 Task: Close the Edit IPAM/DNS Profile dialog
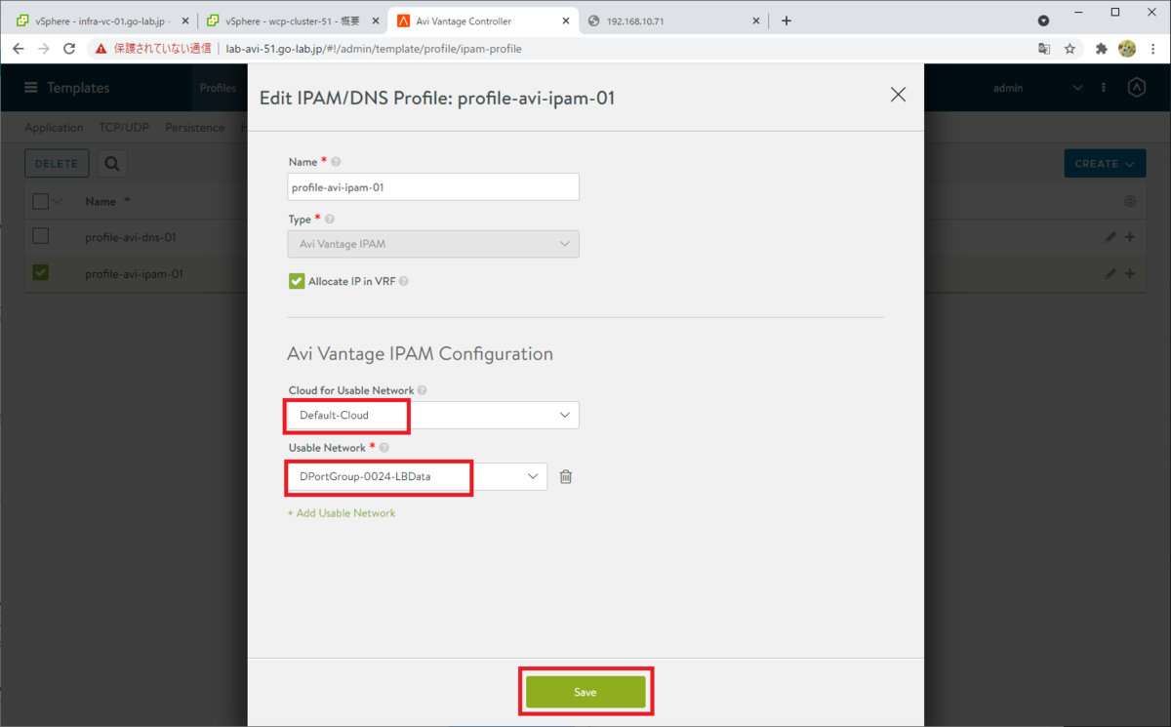point(898,95)
